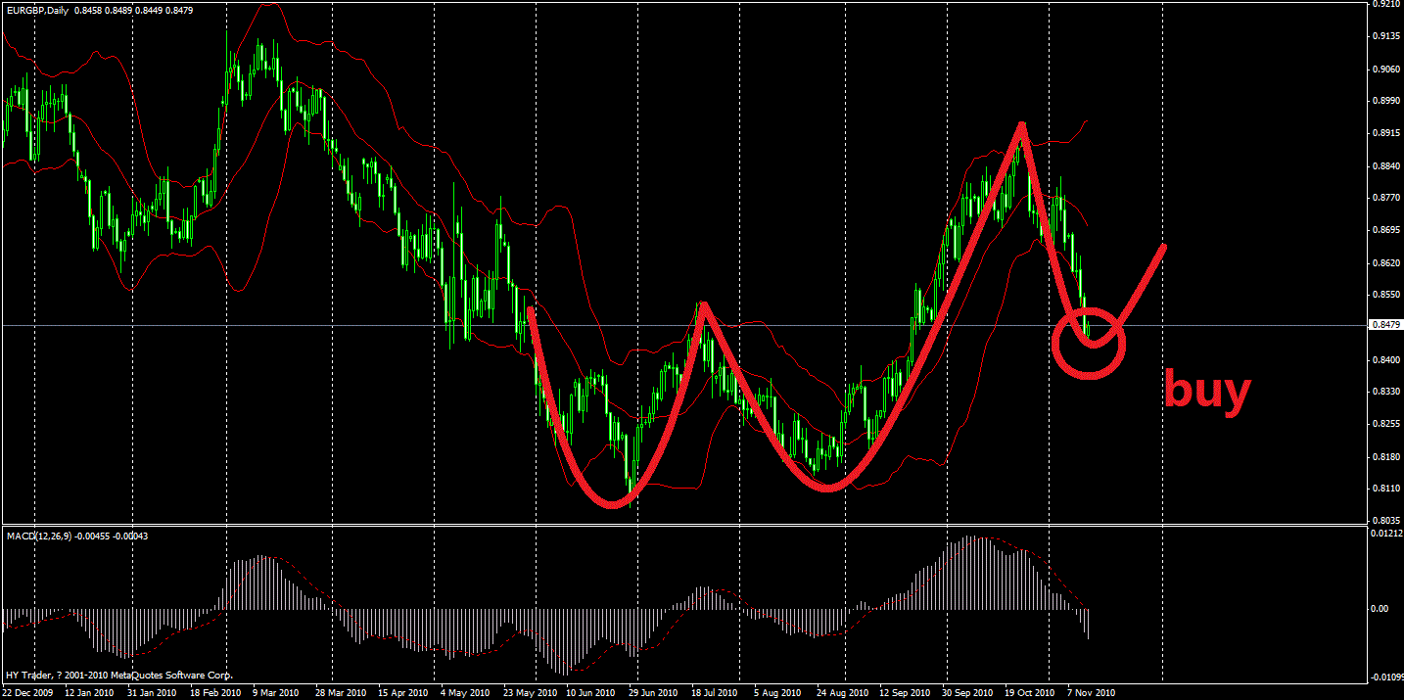
Task: Click price axis label 0.8255
Action: (1385, 425)
